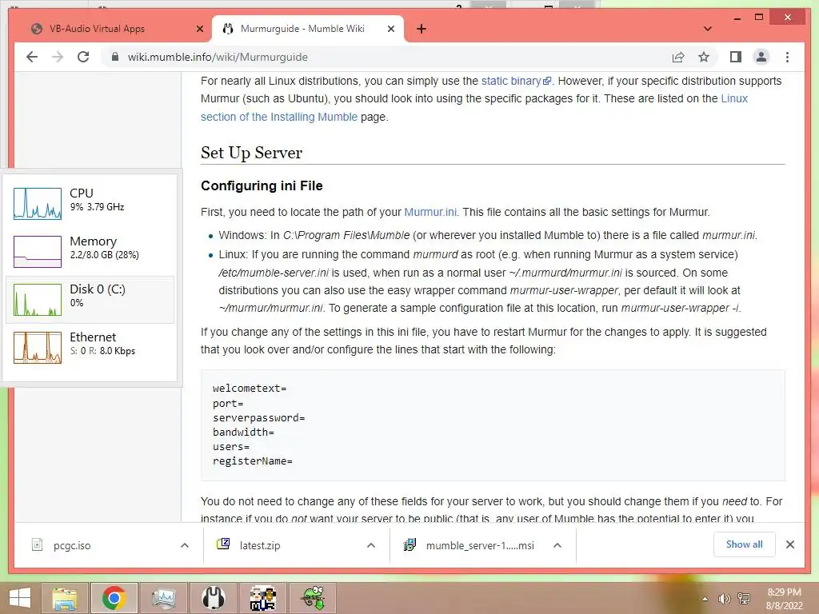Image resolution: width=819 pixels, height=614 pixels.
Task: Expand options for mumble_server msi download
Action: tap(557, 545)
